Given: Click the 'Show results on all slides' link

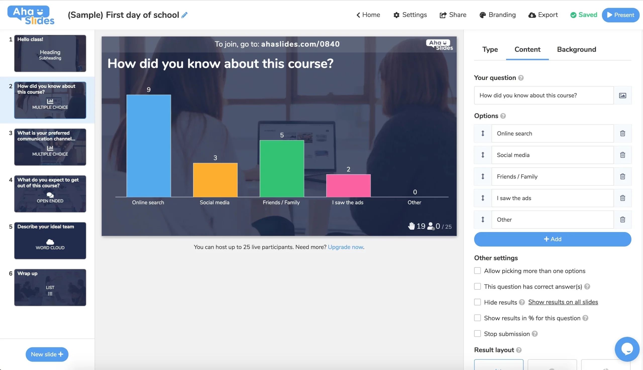Looking at the screenshot, I should pyautogui.click(x=563, y=302).
